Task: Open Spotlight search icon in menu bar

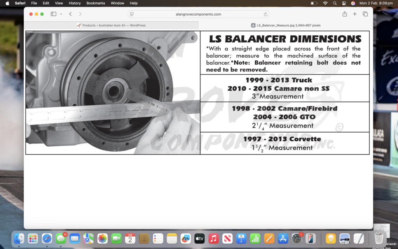Action: tap(335, 3)
